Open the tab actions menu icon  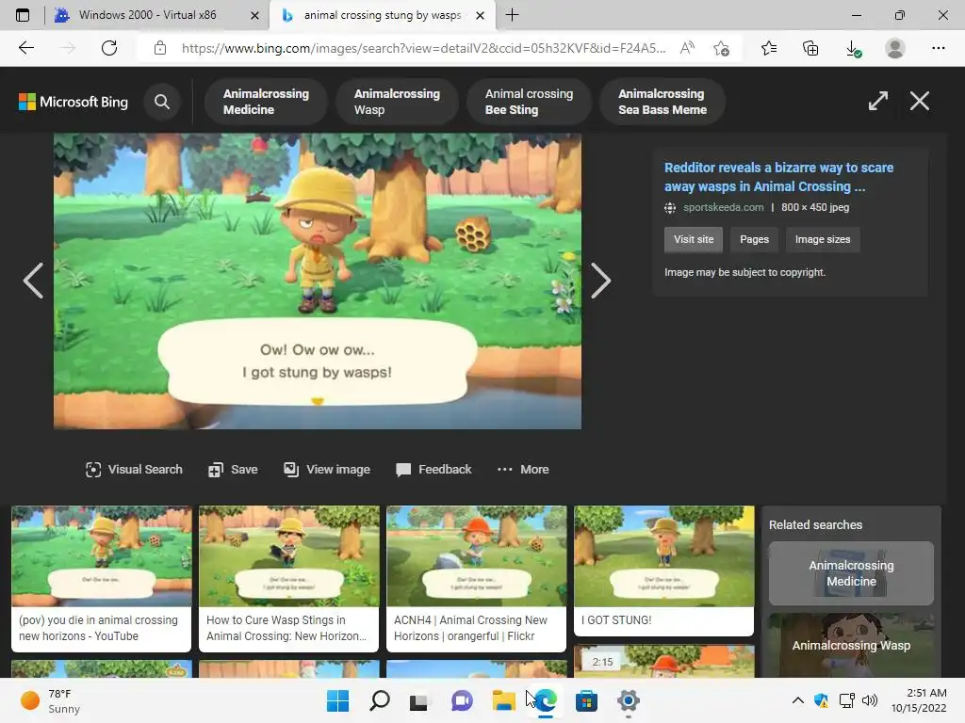click(x=23, y=15)
